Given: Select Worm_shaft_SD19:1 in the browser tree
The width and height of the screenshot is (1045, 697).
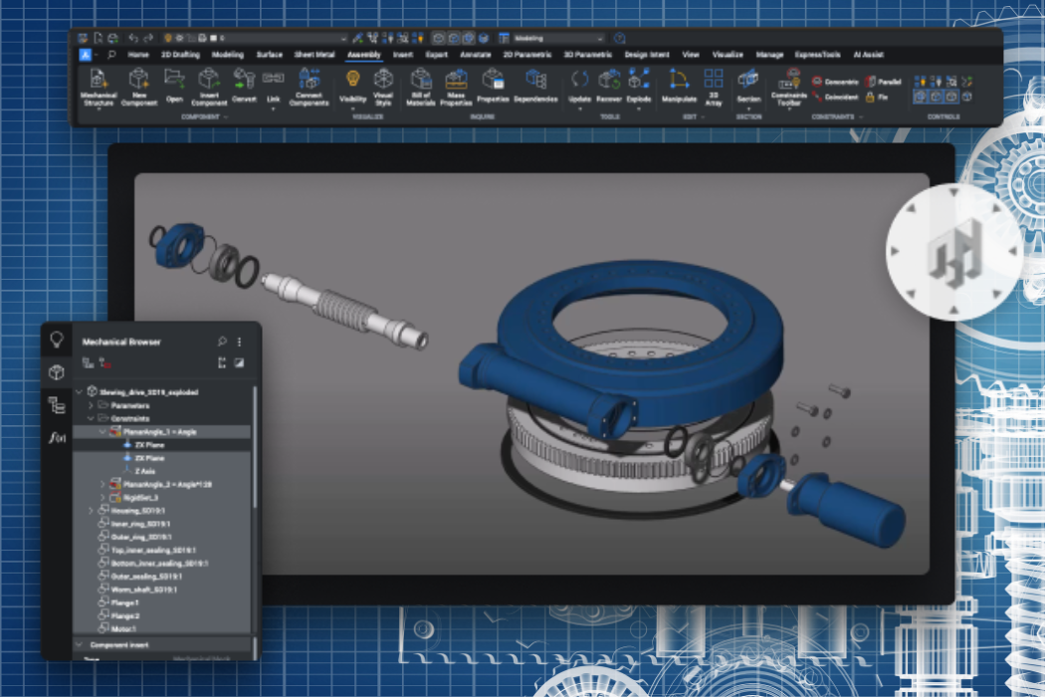Looking at the screenshot, I should point(144,589).
